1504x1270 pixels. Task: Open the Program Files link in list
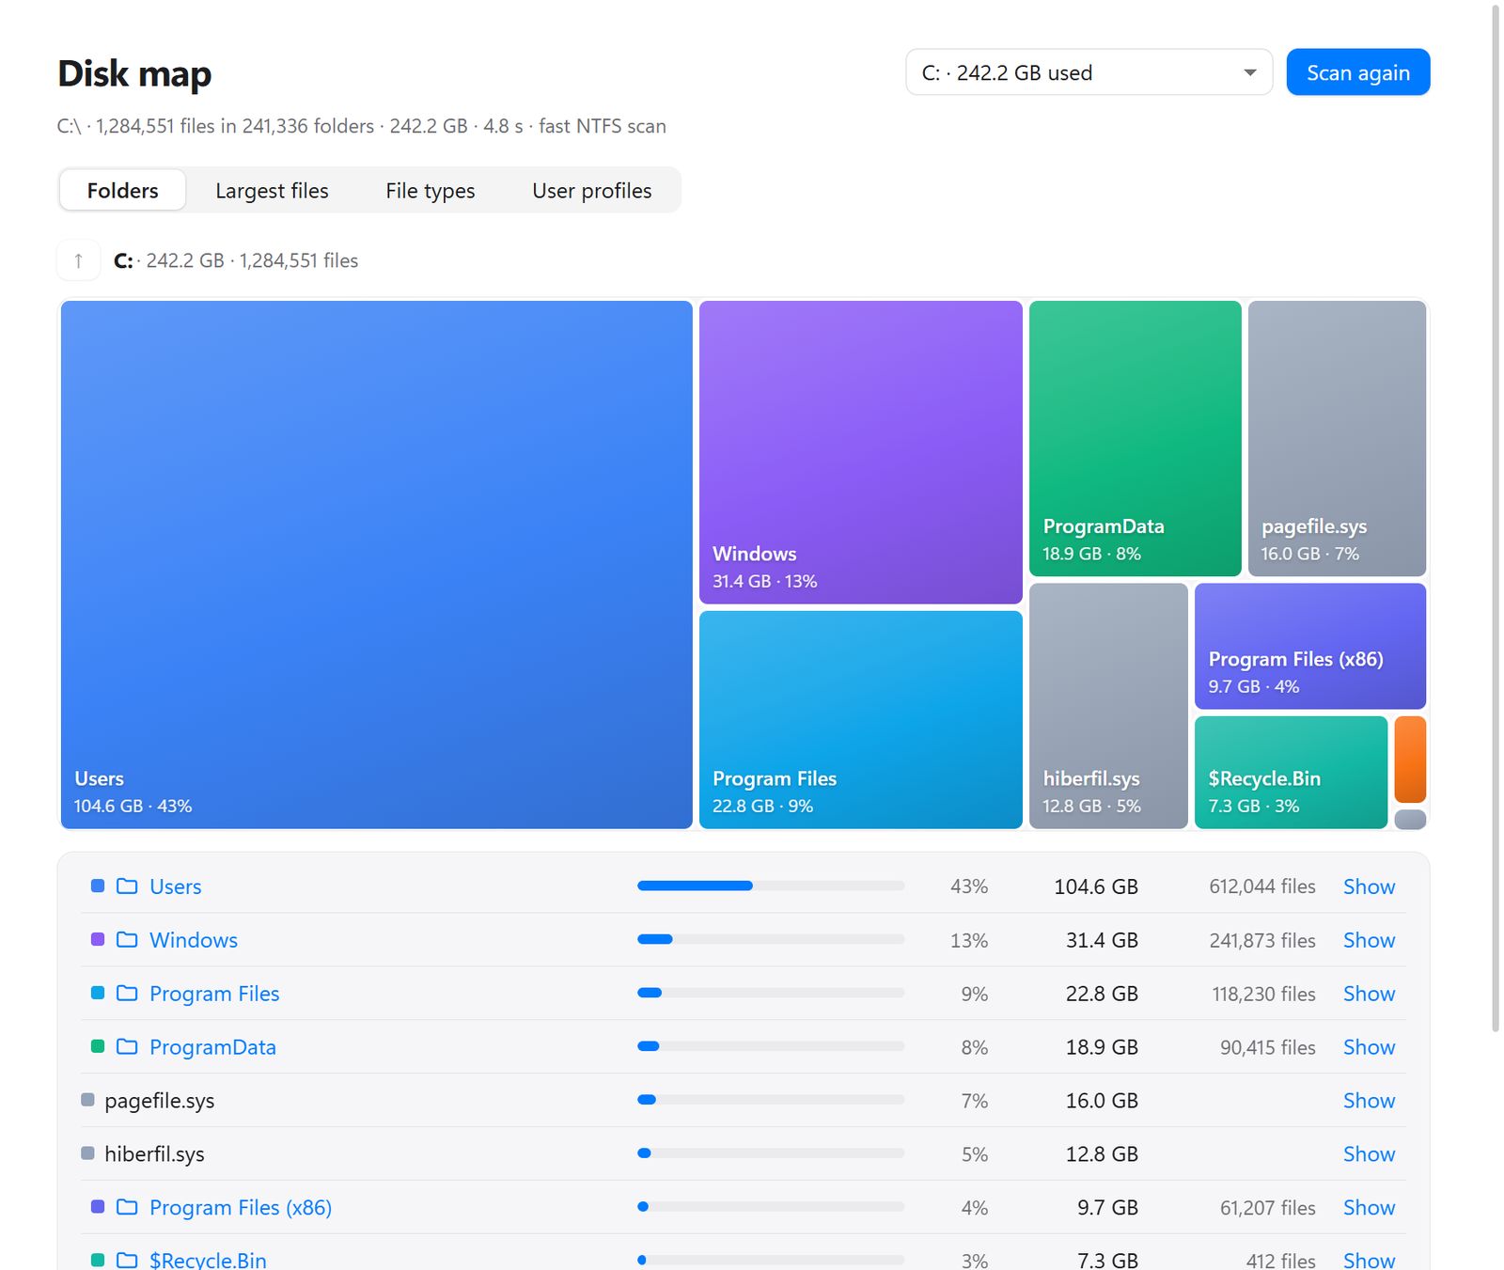coord(214,994)
